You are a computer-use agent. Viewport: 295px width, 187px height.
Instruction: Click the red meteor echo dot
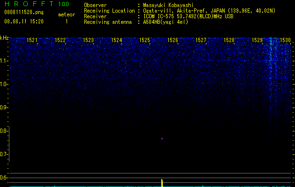[162, 138]
